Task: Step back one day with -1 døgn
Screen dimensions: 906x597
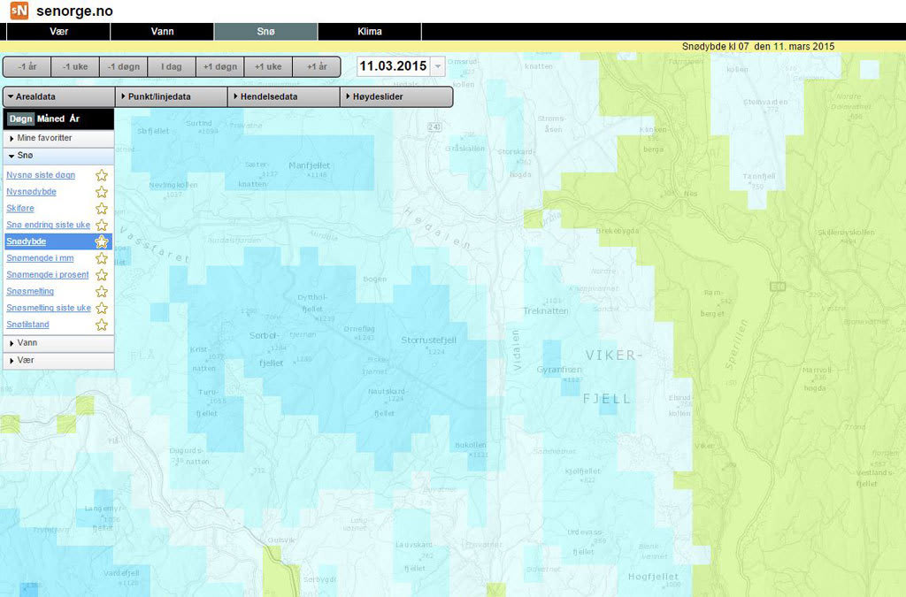Action: point(124,67)
